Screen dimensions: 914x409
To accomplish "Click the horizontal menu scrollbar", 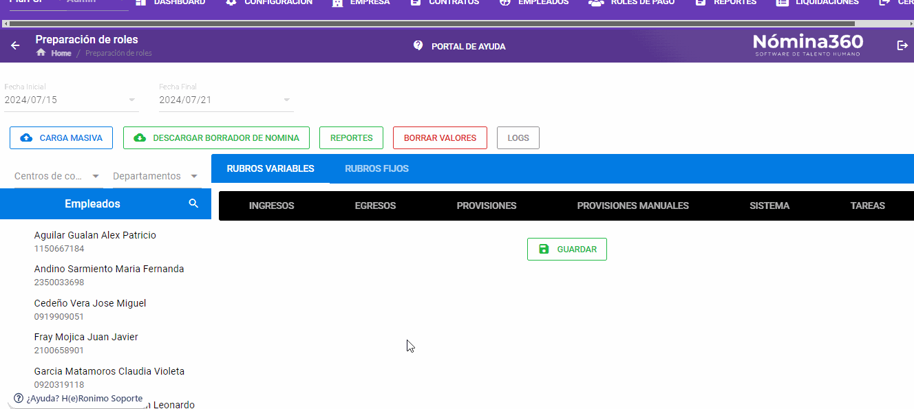I will [432, 23].
